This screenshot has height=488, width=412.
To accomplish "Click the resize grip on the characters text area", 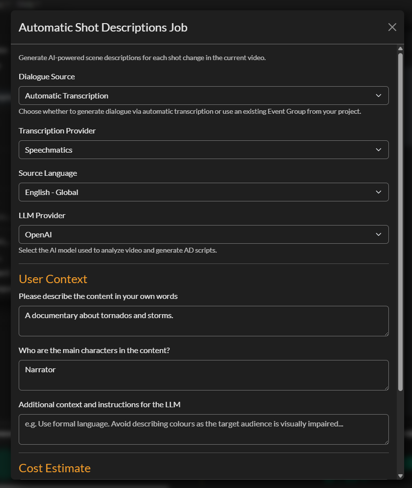I will 386,388.
